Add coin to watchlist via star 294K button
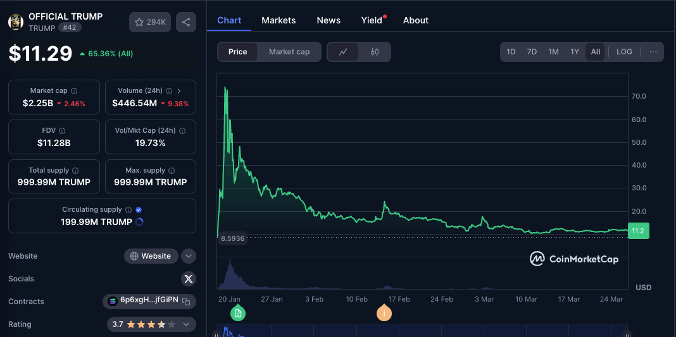Screen dimensions: 676x337 [x=150, y=22]
